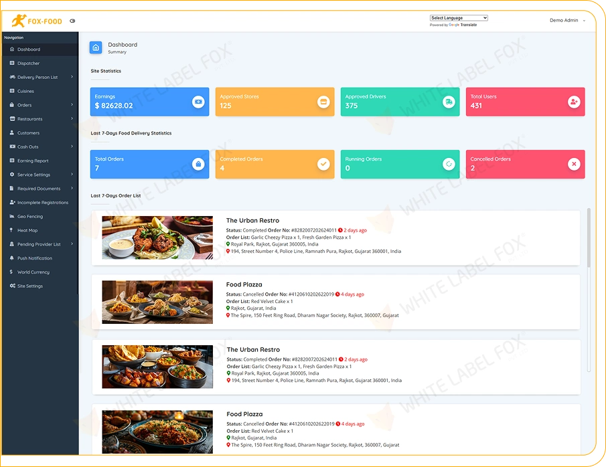Click Heat Map pin icon
Screen dimensions: 606x467
tap(11, 230)
